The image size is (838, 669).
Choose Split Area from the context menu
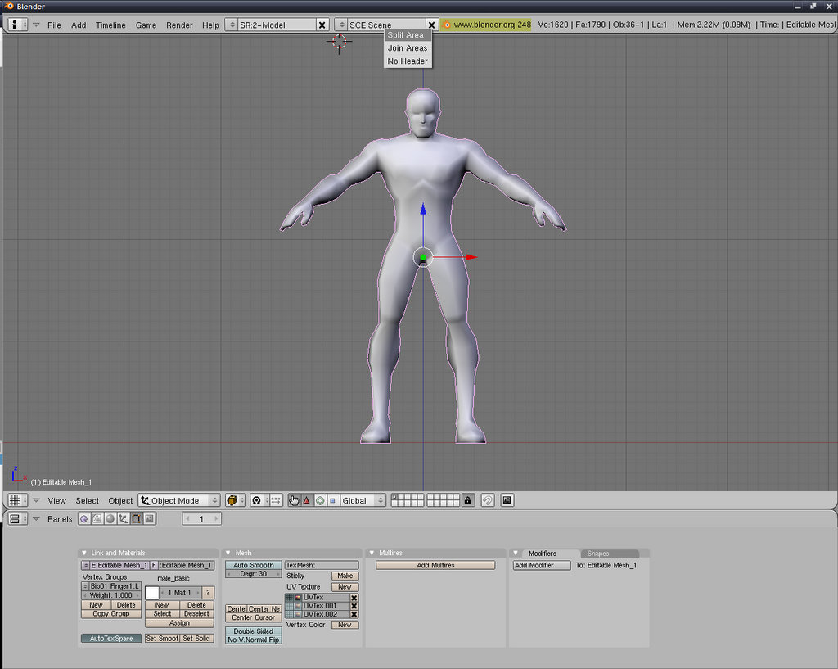(x=406, y=35)
